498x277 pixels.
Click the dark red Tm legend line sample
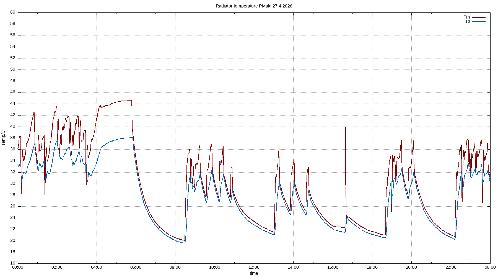pos(479,17)
